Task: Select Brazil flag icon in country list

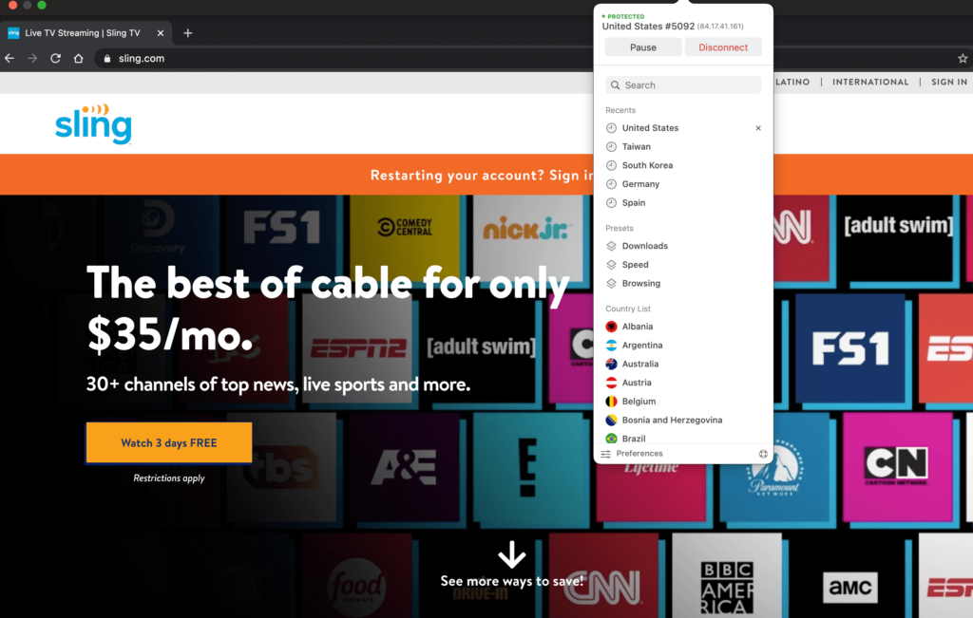Action: click(x=611, y=439)
